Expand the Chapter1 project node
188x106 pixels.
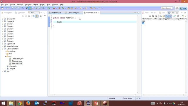[x=3, y=24]
